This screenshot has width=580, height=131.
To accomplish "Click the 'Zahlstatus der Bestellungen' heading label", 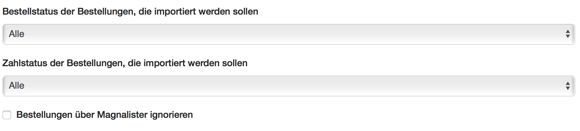I will click(x=63, y=63).
